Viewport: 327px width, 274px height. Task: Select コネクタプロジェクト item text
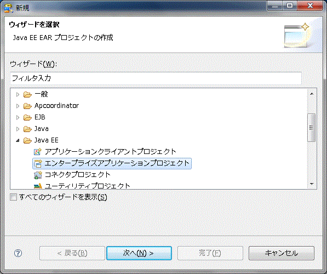(x=78, y=175)
